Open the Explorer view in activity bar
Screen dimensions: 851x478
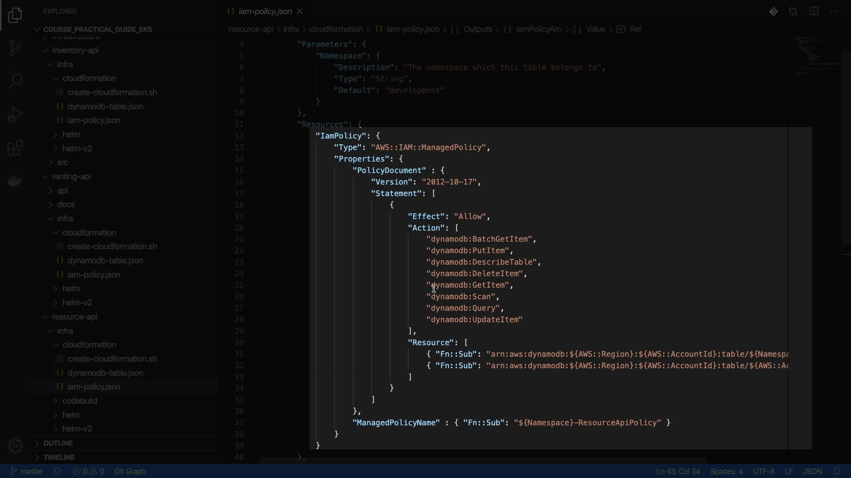click(15, 15)
